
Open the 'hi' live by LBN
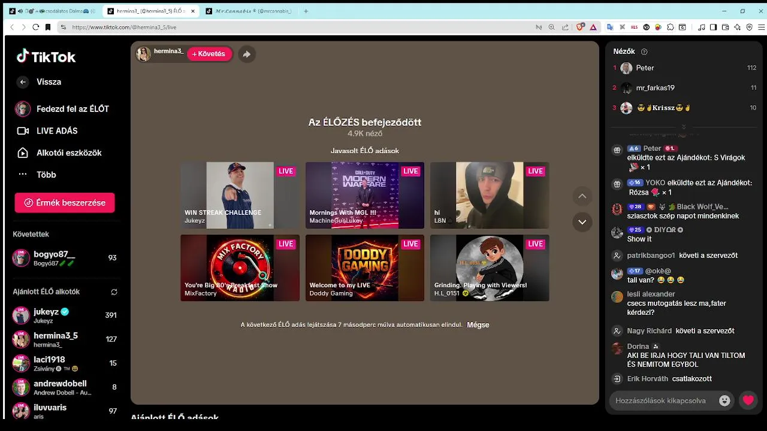click(490, 195)
